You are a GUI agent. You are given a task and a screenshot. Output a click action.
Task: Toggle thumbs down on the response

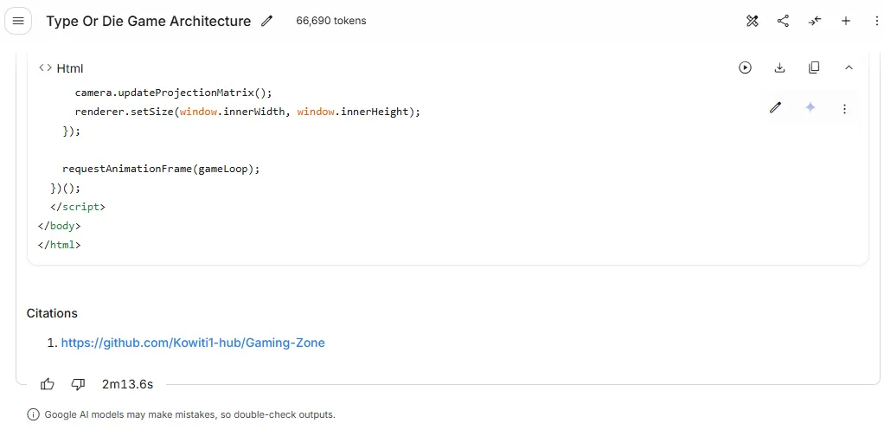click(78, 385)
